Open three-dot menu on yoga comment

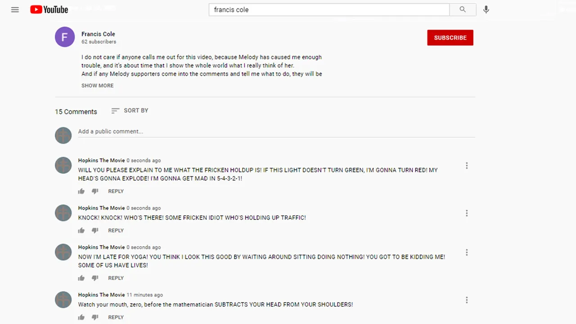pyautogui.click(x=467, y=252)
